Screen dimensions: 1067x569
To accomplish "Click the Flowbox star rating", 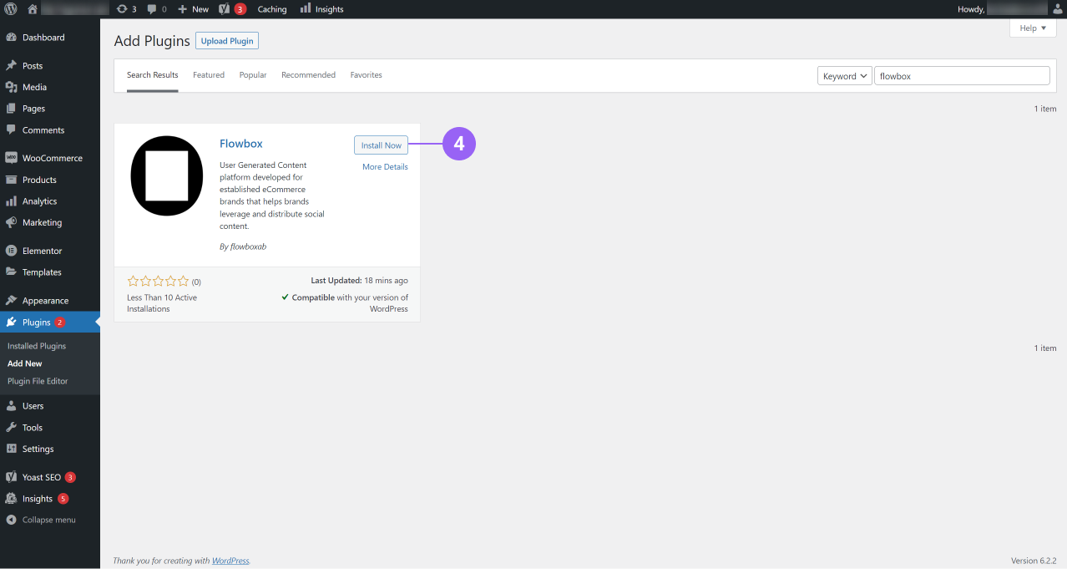I will (159, 282).
